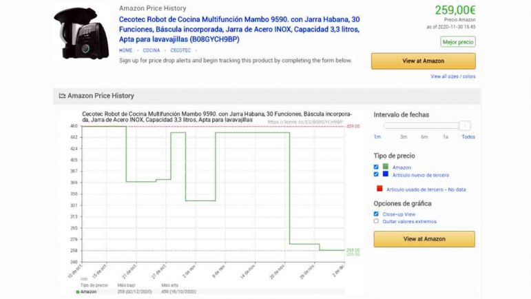Open View all sizes / colors link

[x=452, y=76]
